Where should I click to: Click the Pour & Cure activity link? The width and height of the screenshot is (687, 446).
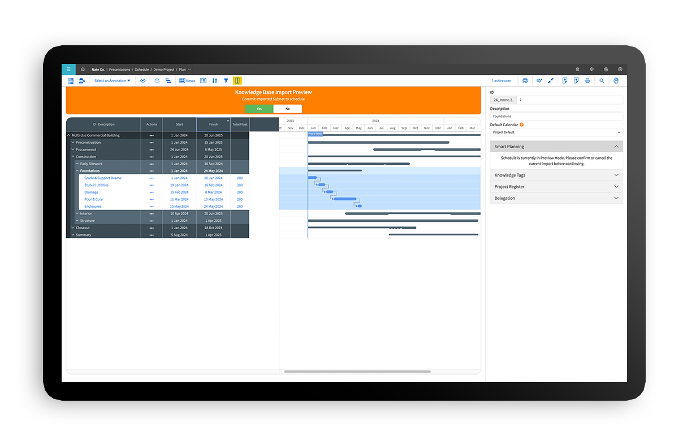click(94, 199)
